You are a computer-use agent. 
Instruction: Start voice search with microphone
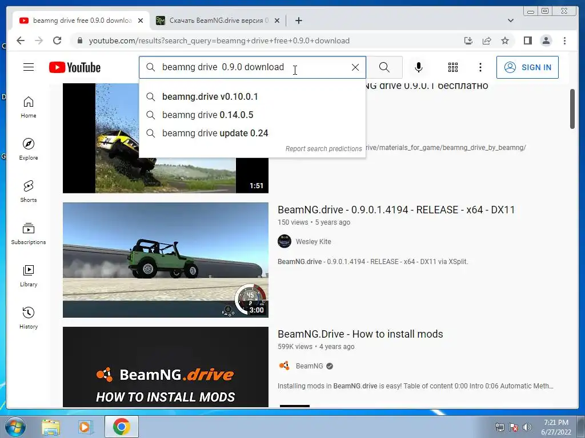coord(419,67)
